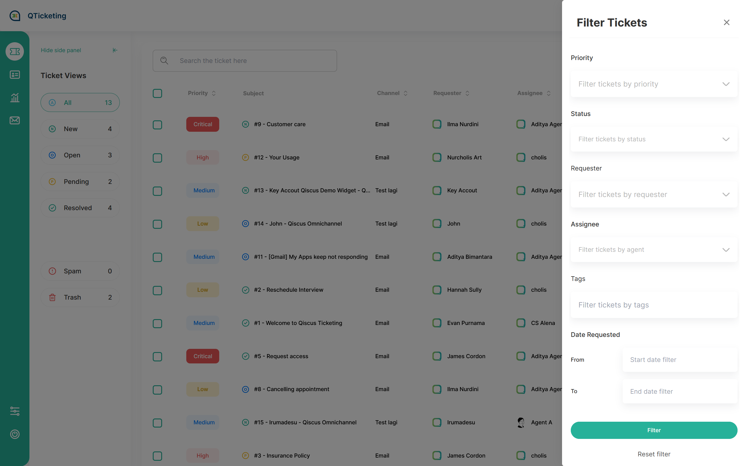The image size is (746, 466).
Task: Sort tickets by the Priority column arrows
Action: [214, 93]
